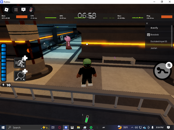Click the Roblox taskbar icon
The width and height of the screenshot is (174, 130).
tap(66, 128)
